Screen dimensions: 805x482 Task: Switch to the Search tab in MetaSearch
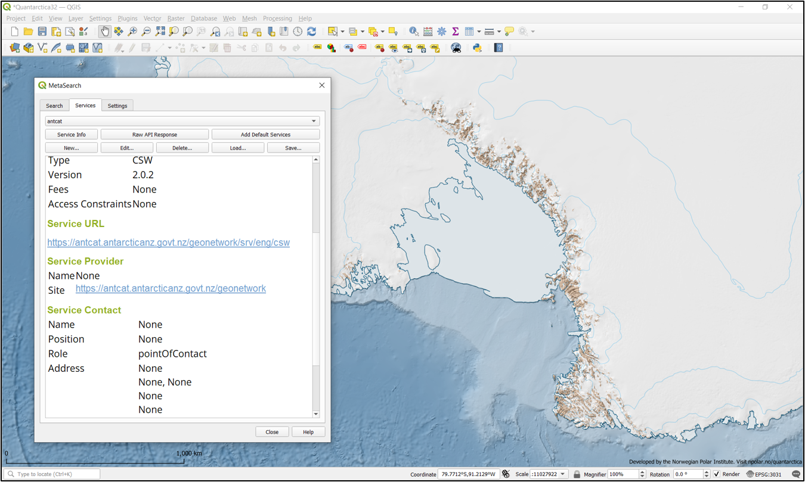pos(54,105)
